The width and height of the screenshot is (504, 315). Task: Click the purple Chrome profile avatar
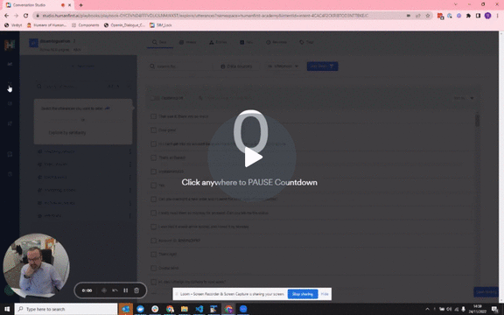coord(487,16)
